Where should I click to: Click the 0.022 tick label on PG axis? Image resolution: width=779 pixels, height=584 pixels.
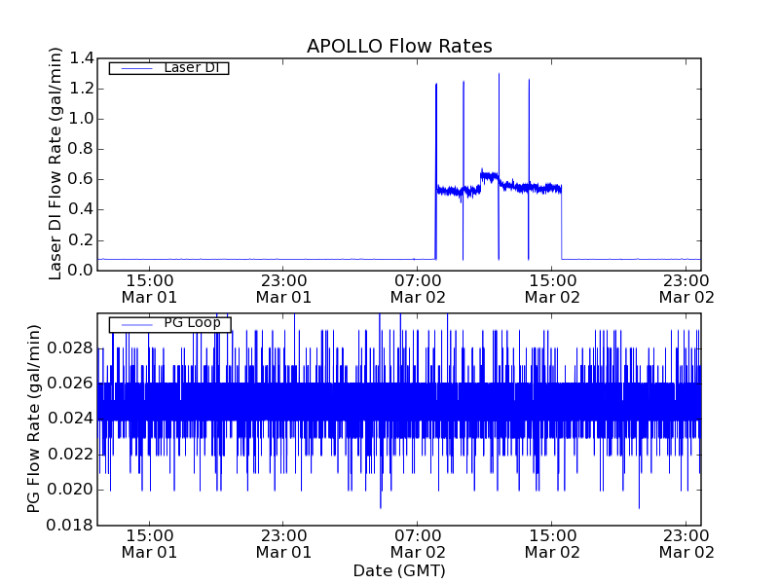point(70,454)
